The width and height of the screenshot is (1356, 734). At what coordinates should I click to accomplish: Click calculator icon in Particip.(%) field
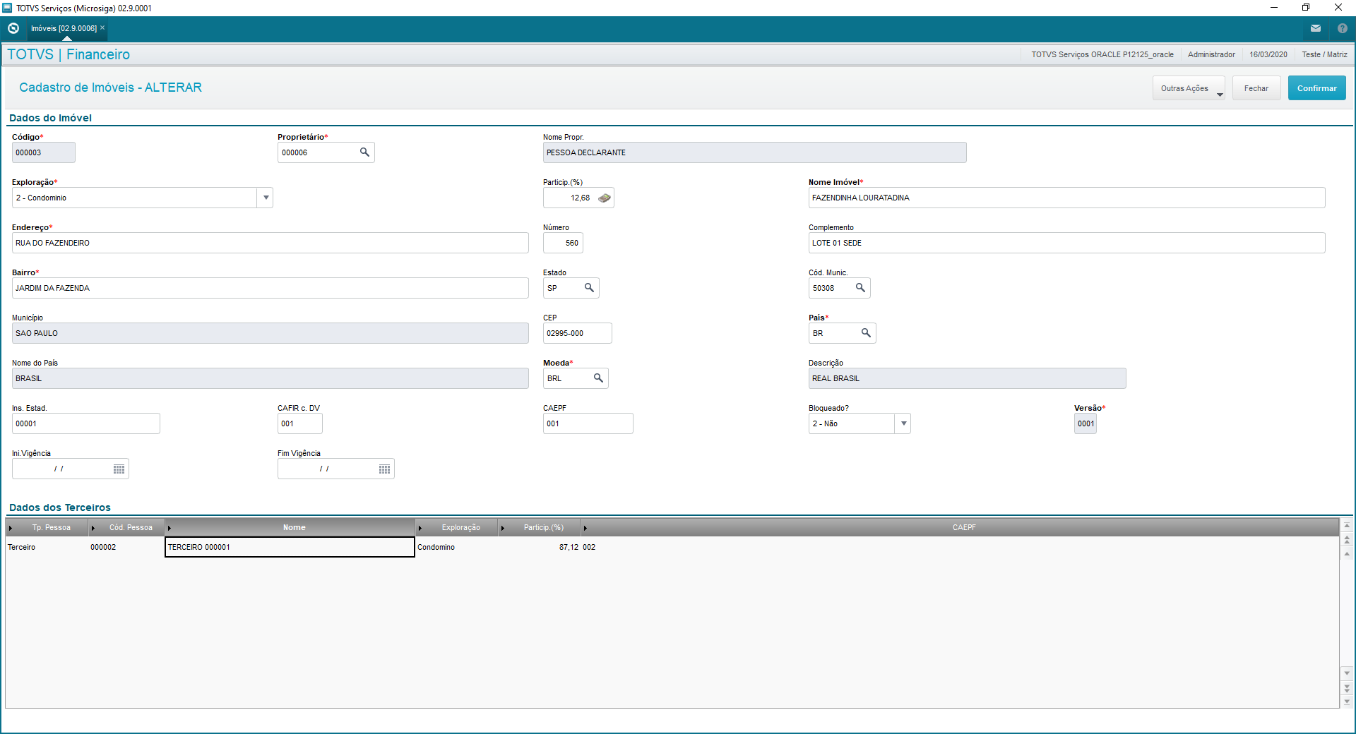coord(605,198)
